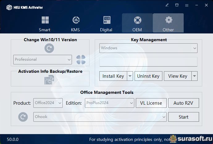This screenshot has width=213, height=144.
Task: Open the Install Key arrow dropdown
Action: click(130, 76)
